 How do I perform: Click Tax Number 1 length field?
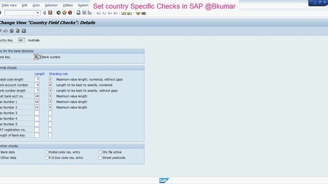(x=37, y=102)
